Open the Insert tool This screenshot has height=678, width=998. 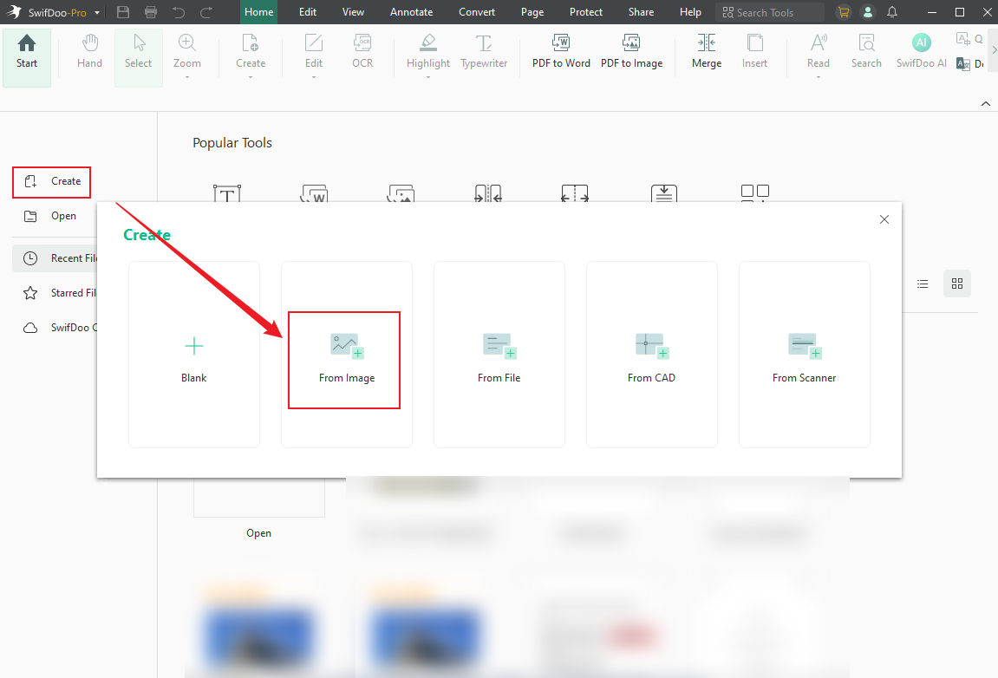754,55
